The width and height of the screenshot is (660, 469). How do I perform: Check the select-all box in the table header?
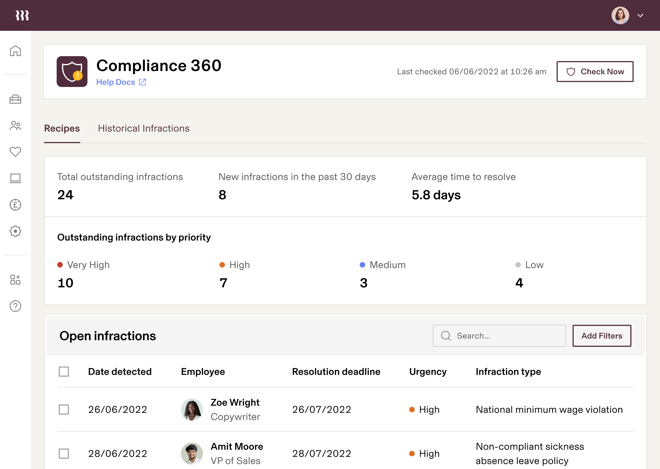[64, 372]
